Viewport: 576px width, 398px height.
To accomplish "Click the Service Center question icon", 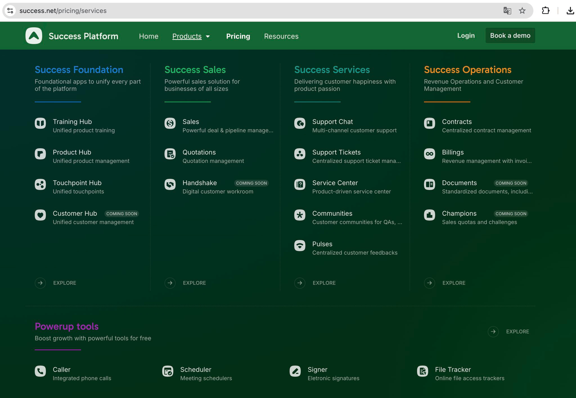I will [300, 185].
